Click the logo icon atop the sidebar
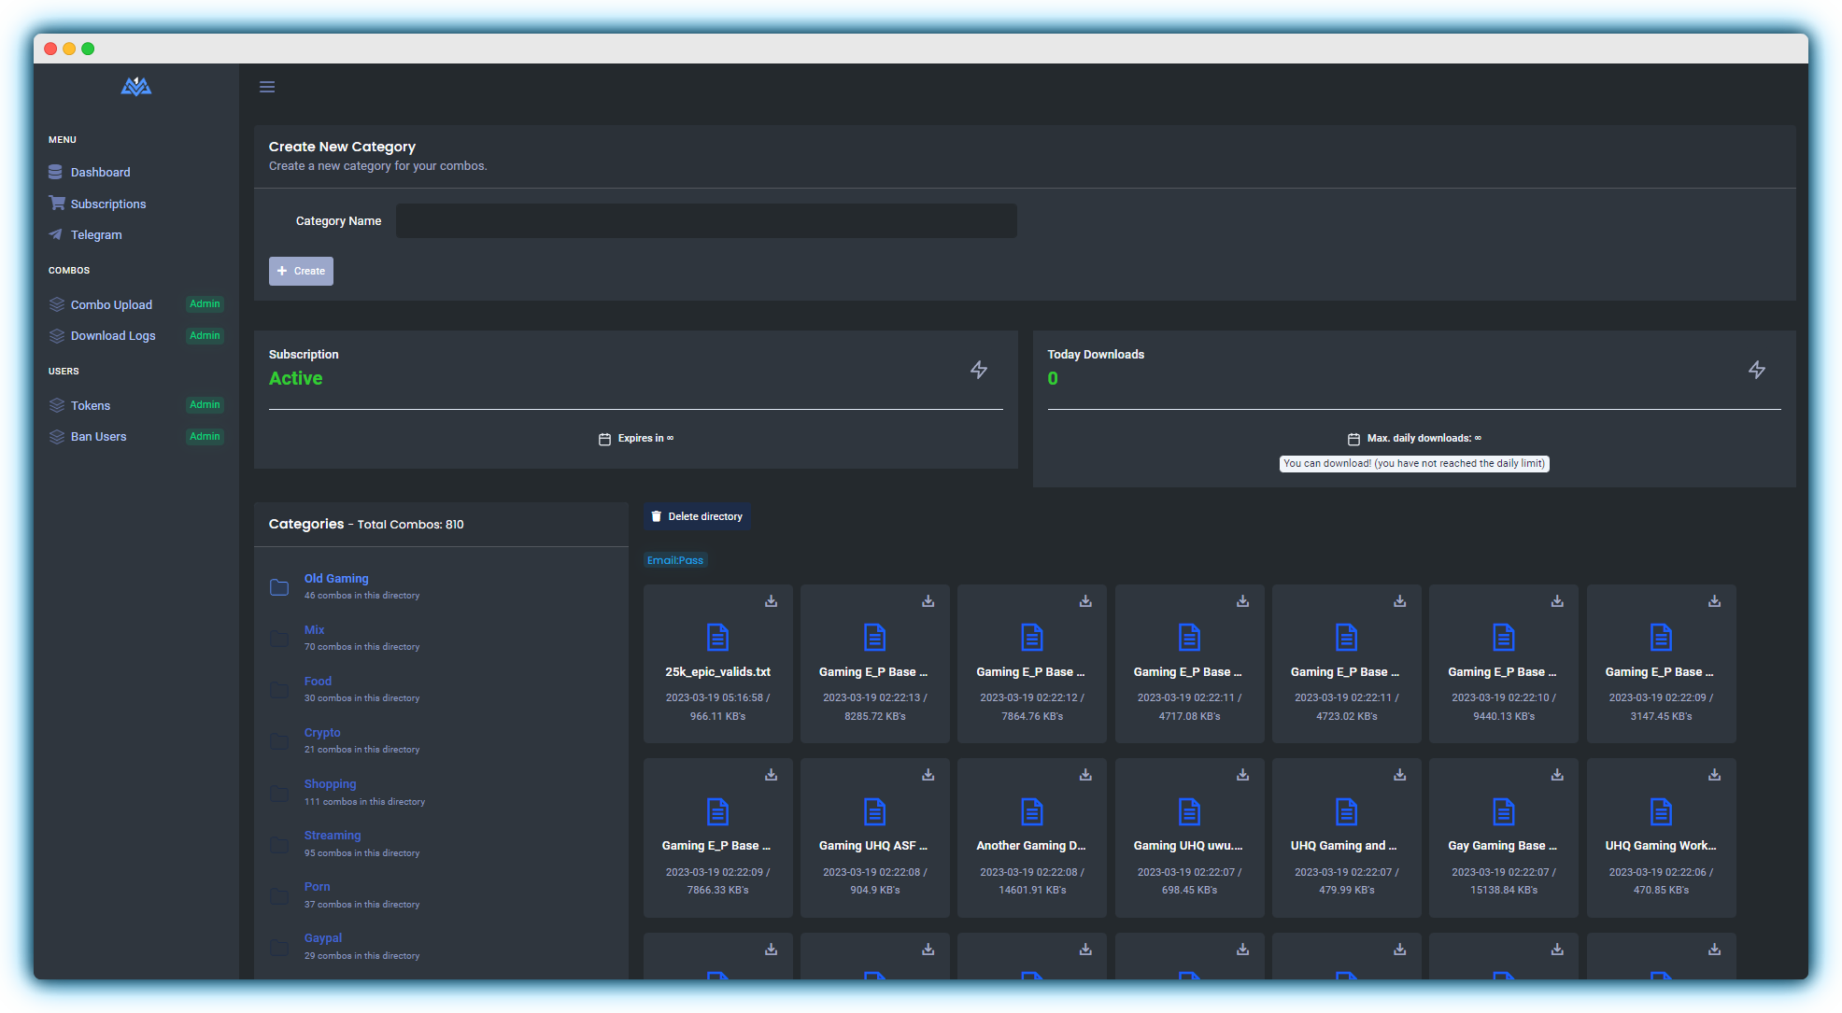Viewport: 1842px width, 1013px height. (136, 87)
